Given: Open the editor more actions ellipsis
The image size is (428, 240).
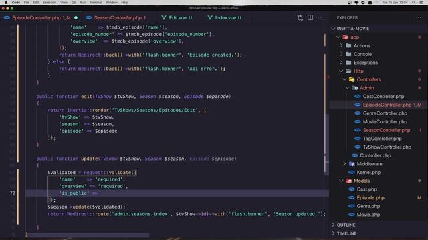Looking at the screenshot, I should (x=320, y=18).
